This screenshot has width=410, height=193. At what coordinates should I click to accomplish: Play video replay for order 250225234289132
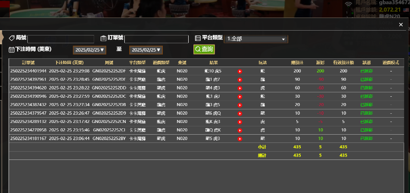(240, 122)
